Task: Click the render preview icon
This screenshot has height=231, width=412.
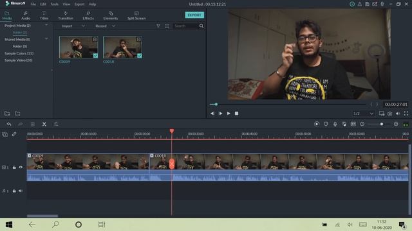Action: coord(317,124)
